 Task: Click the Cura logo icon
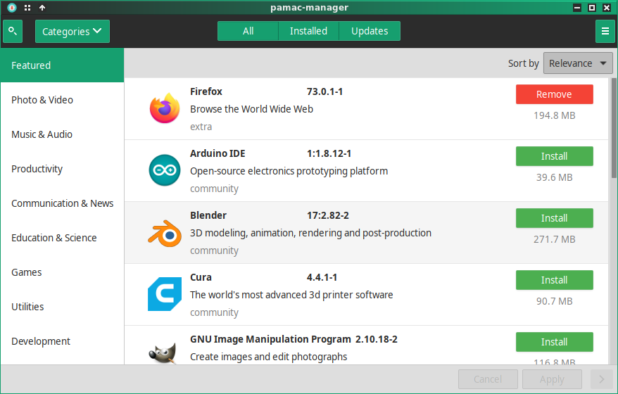point(165,294)
